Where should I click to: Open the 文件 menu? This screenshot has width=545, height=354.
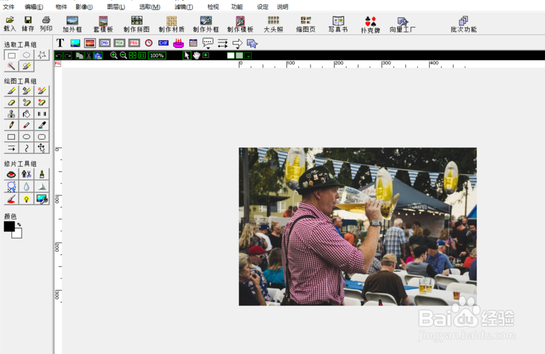(x=9, y=7)
